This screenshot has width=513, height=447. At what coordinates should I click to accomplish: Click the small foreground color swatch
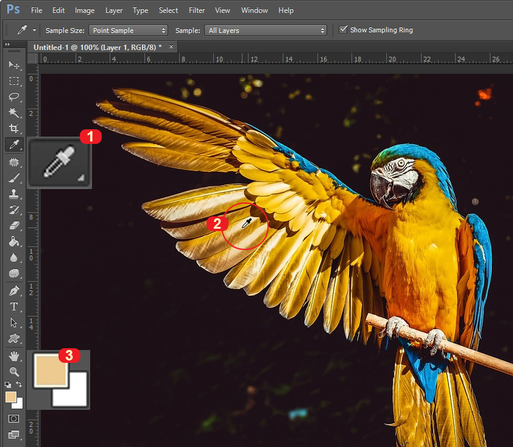pos(10,397)
